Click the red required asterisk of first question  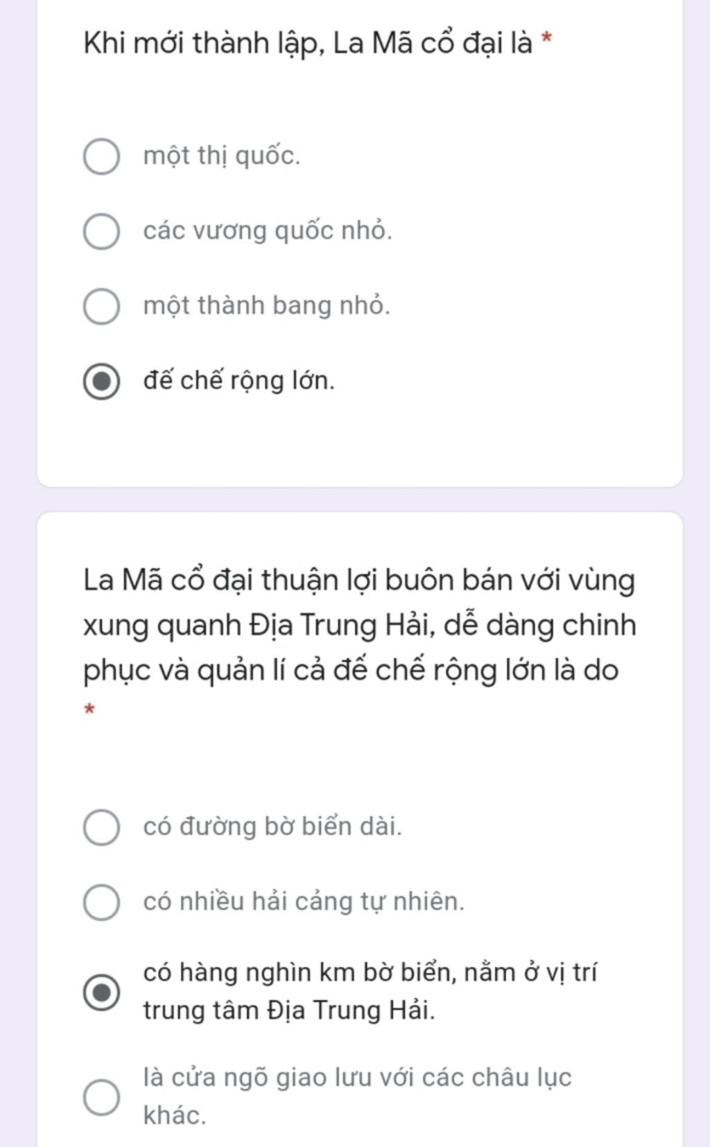click(x=547, y=37)
